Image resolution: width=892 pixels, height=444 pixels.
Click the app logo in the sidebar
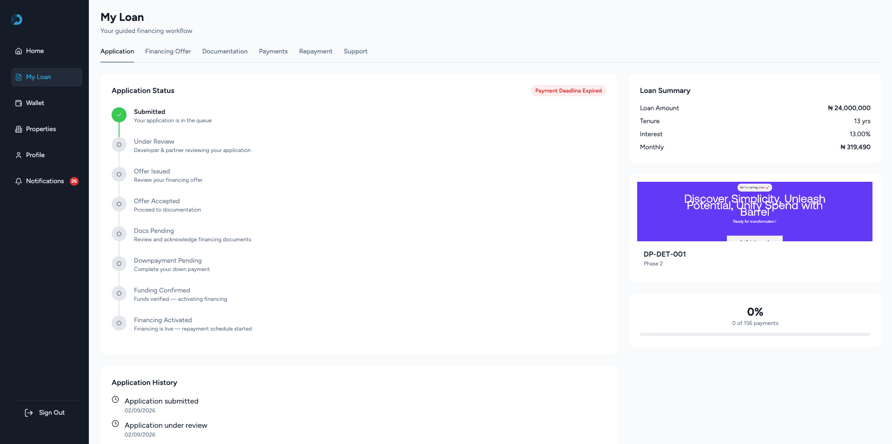click(17, 20)
